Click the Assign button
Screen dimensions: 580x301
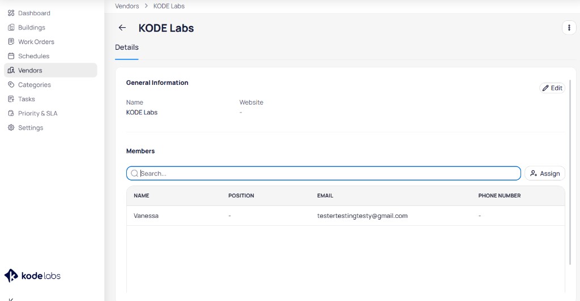(x=545, y=173)
